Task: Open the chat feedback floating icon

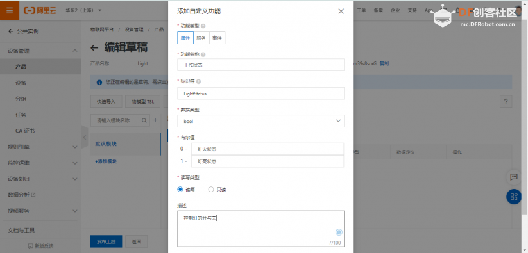Action: click(x=513, y=177)
